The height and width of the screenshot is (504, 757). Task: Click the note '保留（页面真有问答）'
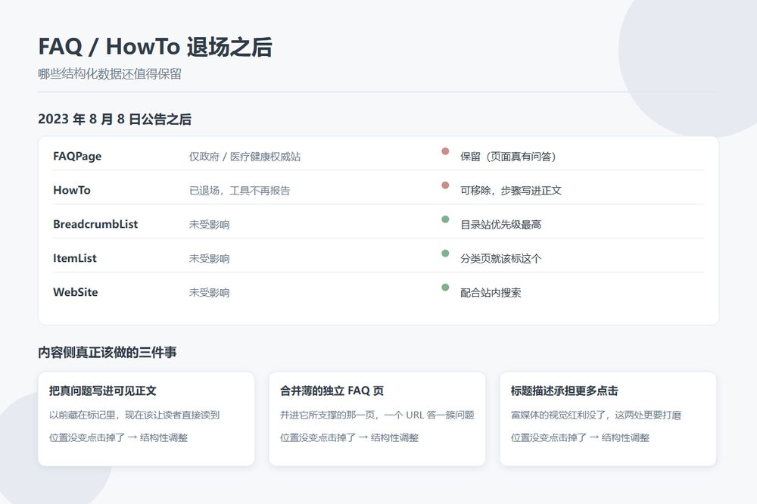508,157
